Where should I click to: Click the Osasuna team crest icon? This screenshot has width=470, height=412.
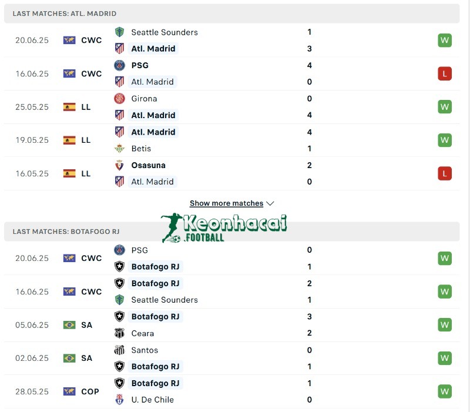click(x=119, y=165)
